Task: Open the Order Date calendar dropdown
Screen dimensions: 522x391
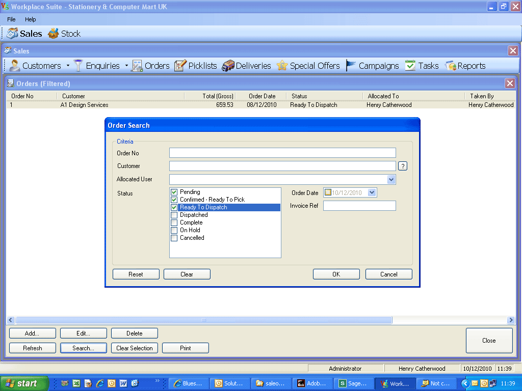Action: [372, 192]
